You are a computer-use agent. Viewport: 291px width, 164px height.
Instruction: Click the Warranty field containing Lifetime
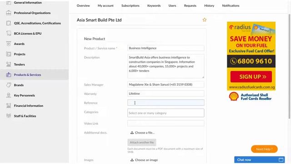coord(166,93)
